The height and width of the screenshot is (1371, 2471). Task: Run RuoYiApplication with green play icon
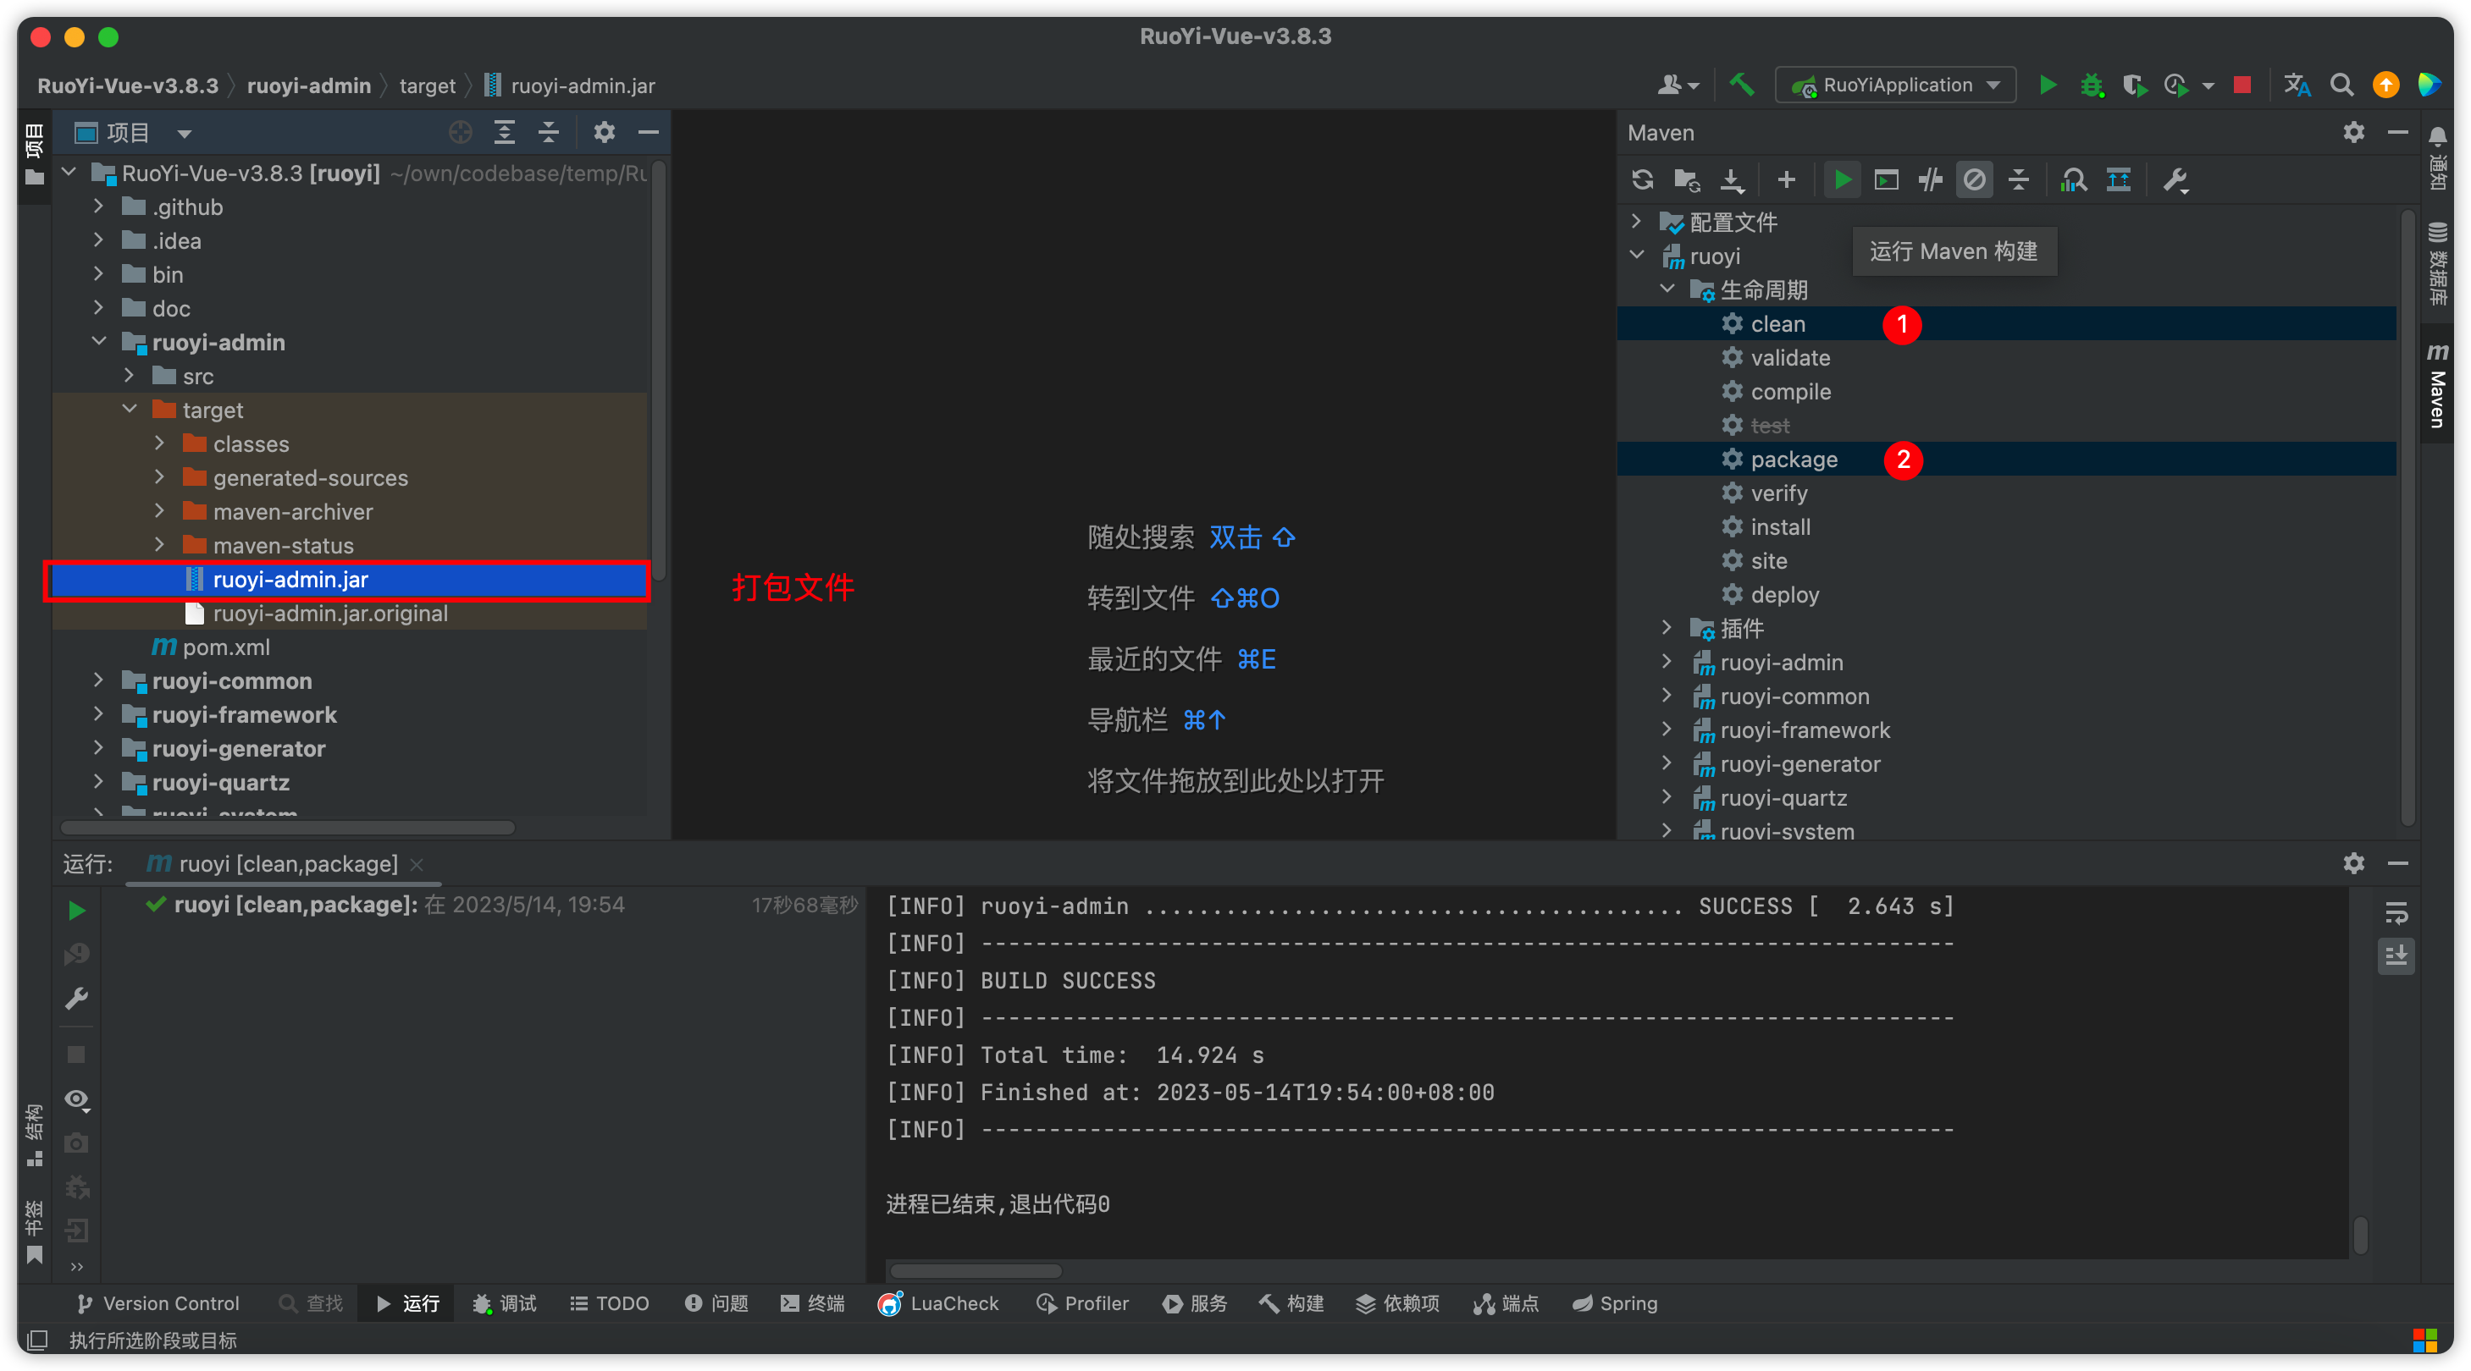2046,85
